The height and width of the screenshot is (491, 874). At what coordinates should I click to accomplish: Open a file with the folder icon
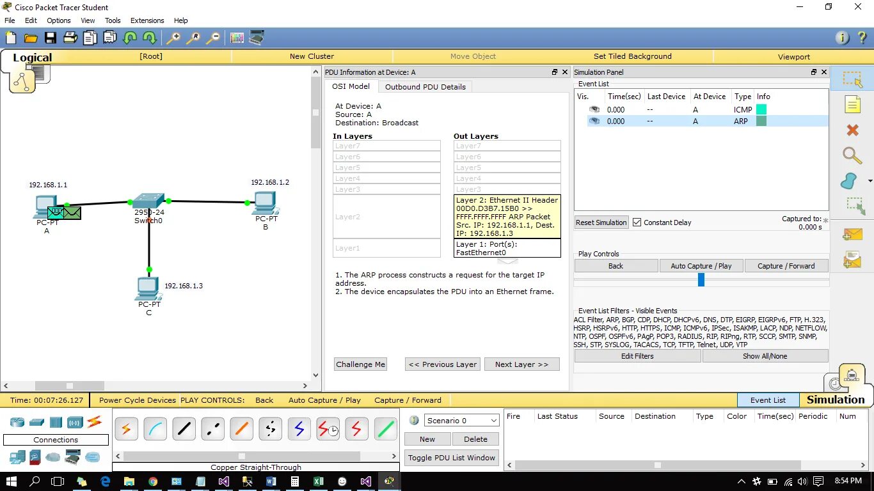[x=31, y=38]
